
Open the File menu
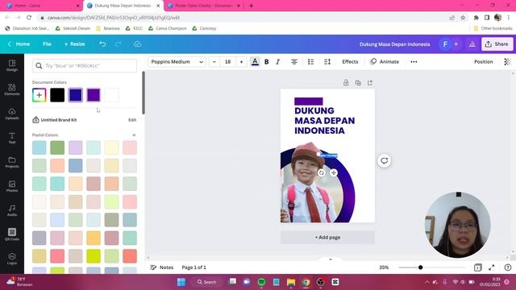coord(47,44)
